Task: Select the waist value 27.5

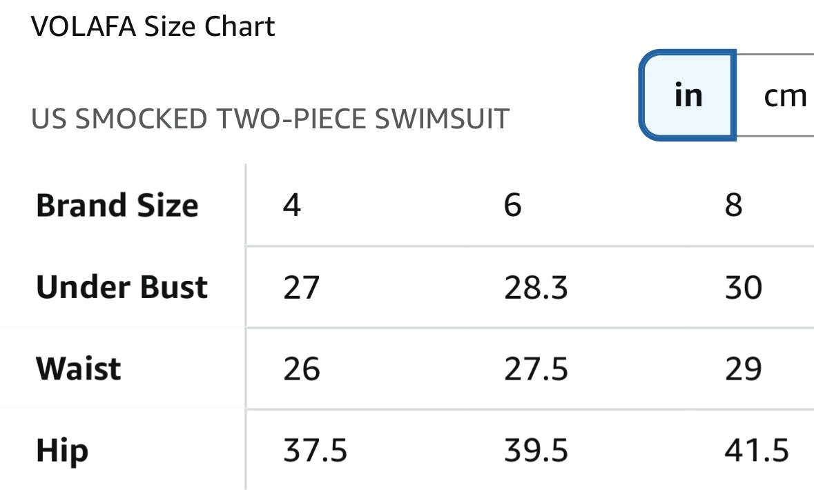Action: [536, 369]
